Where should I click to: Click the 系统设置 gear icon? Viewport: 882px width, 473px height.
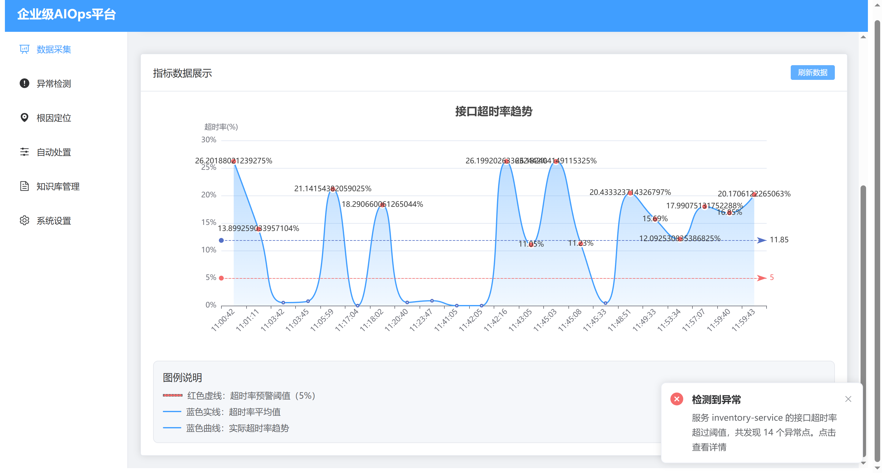tap(24, 220)
